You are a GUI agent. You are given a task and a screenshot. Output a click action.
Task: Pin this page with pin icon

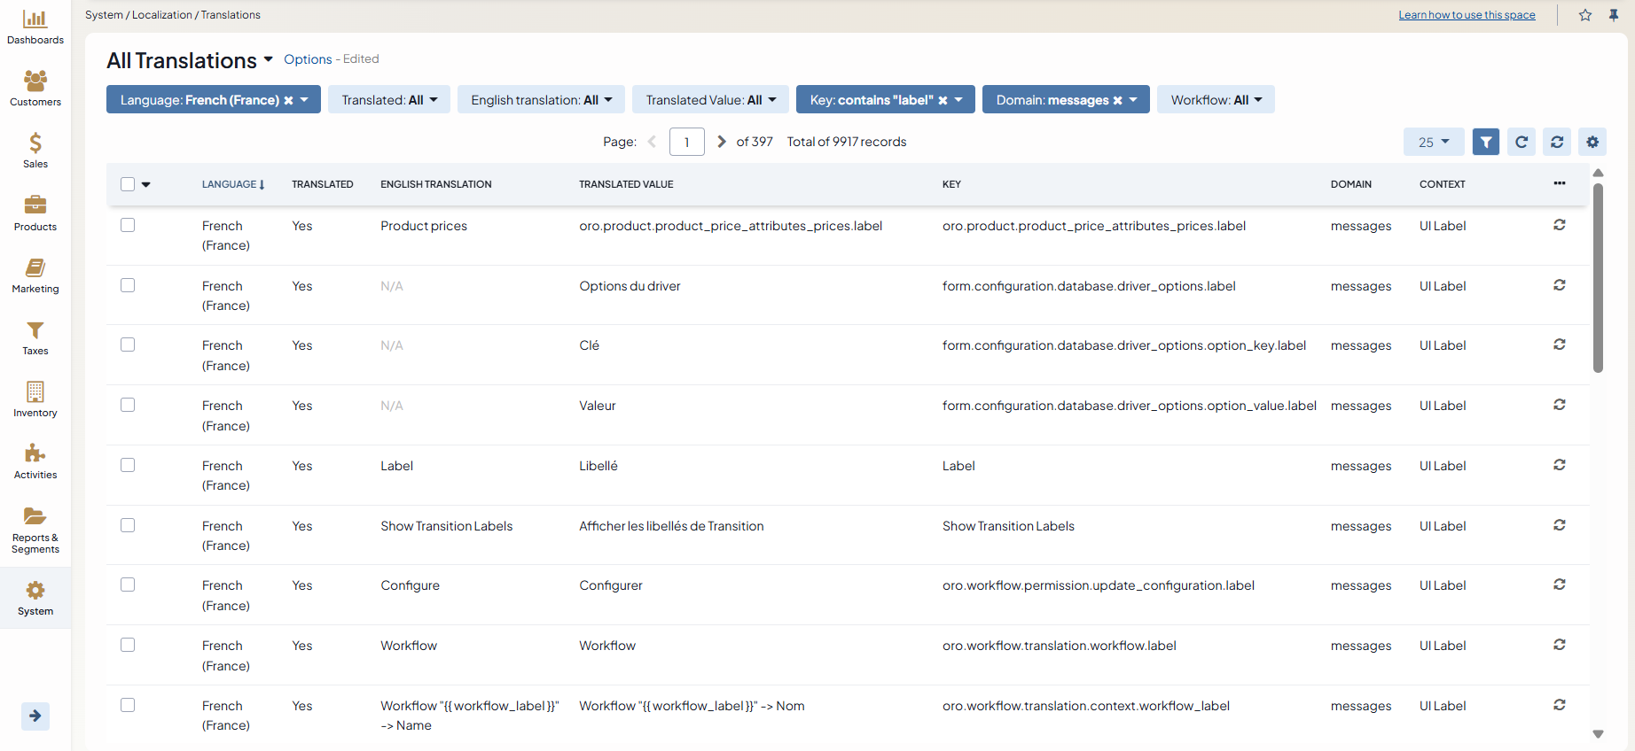[1614, 15]
